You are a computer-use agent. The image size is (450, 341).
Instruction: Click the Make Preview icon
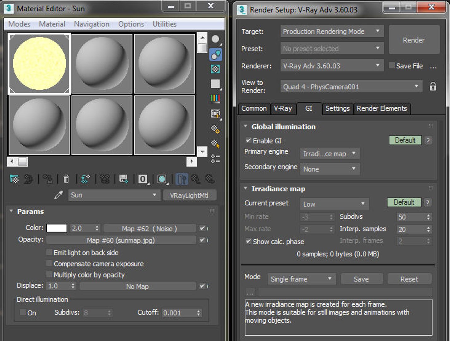(216, 114)
